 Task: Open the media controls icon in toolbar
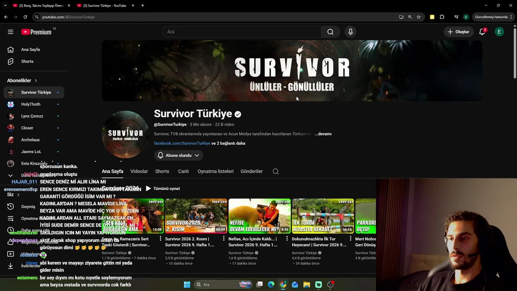456,17
